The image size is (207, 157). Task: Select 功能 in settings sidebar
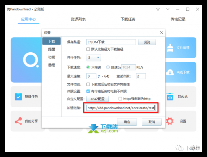(51, 57)
